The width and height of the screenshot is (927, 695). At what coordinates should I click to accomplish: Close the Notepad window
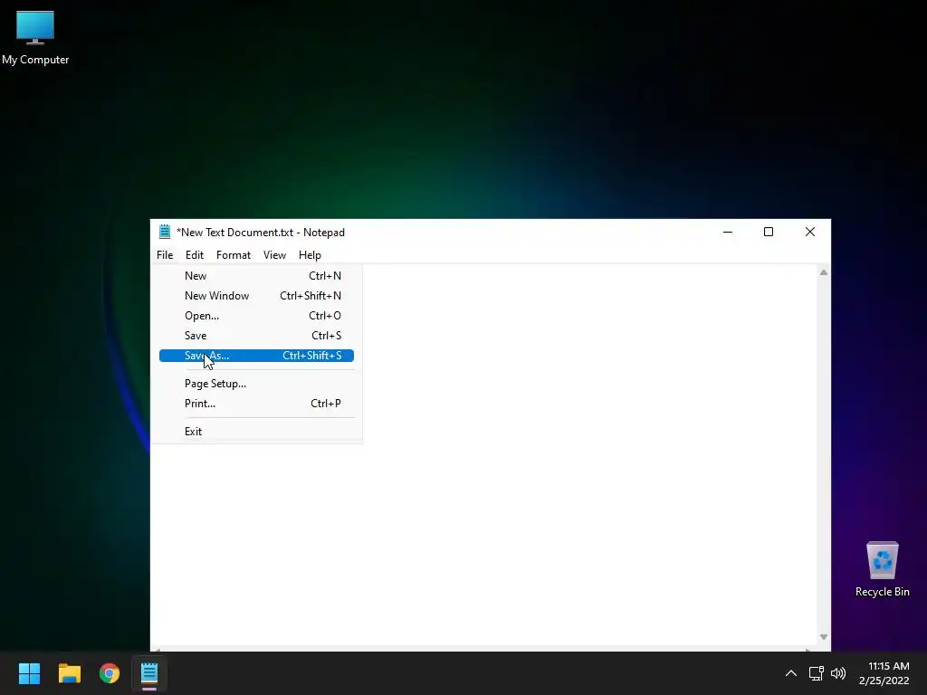pos(810,232)
